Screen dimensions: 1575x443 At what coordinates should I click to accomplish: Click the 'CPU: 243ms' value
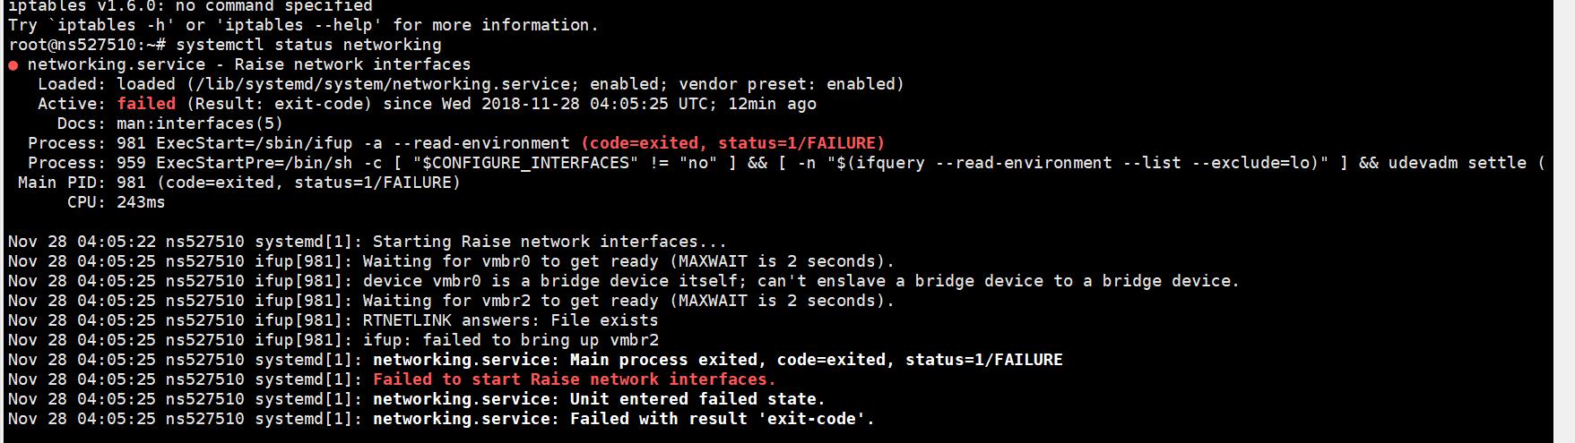coord(141,202)
